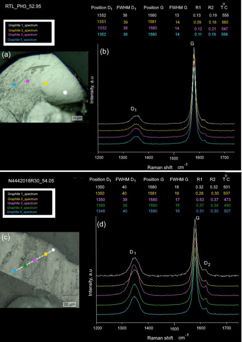Click the D2 peak label in plot (d)
Image resolution: width=242 pixels, height=342 pixels.
[207, 264]
